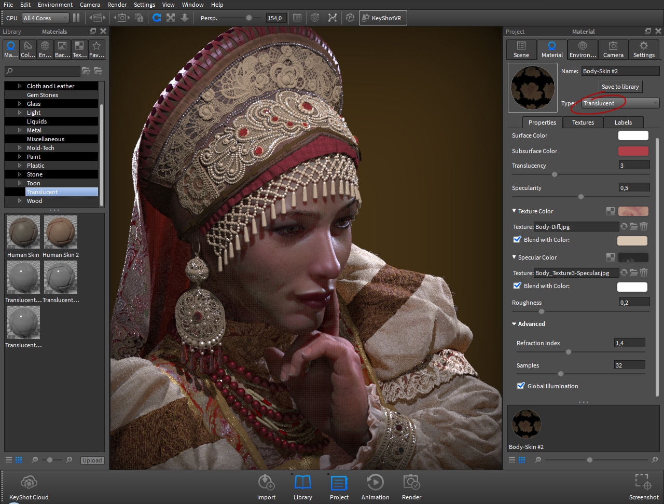Open the Animation timeline

point(375,487)
